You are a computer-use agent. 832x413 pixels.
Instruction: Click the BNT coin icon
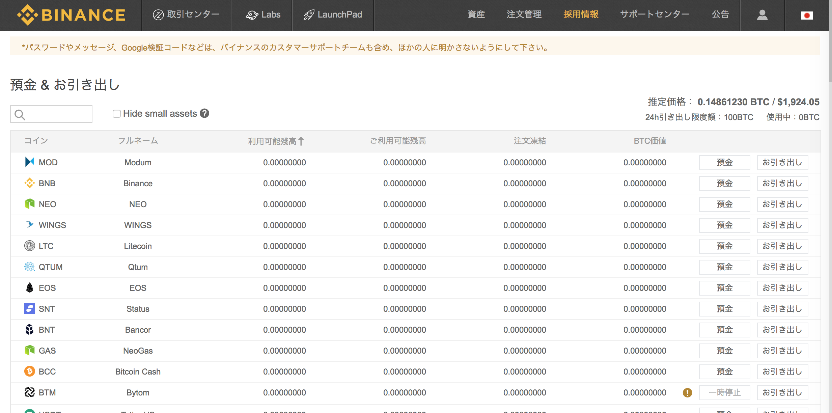(30, 330)
